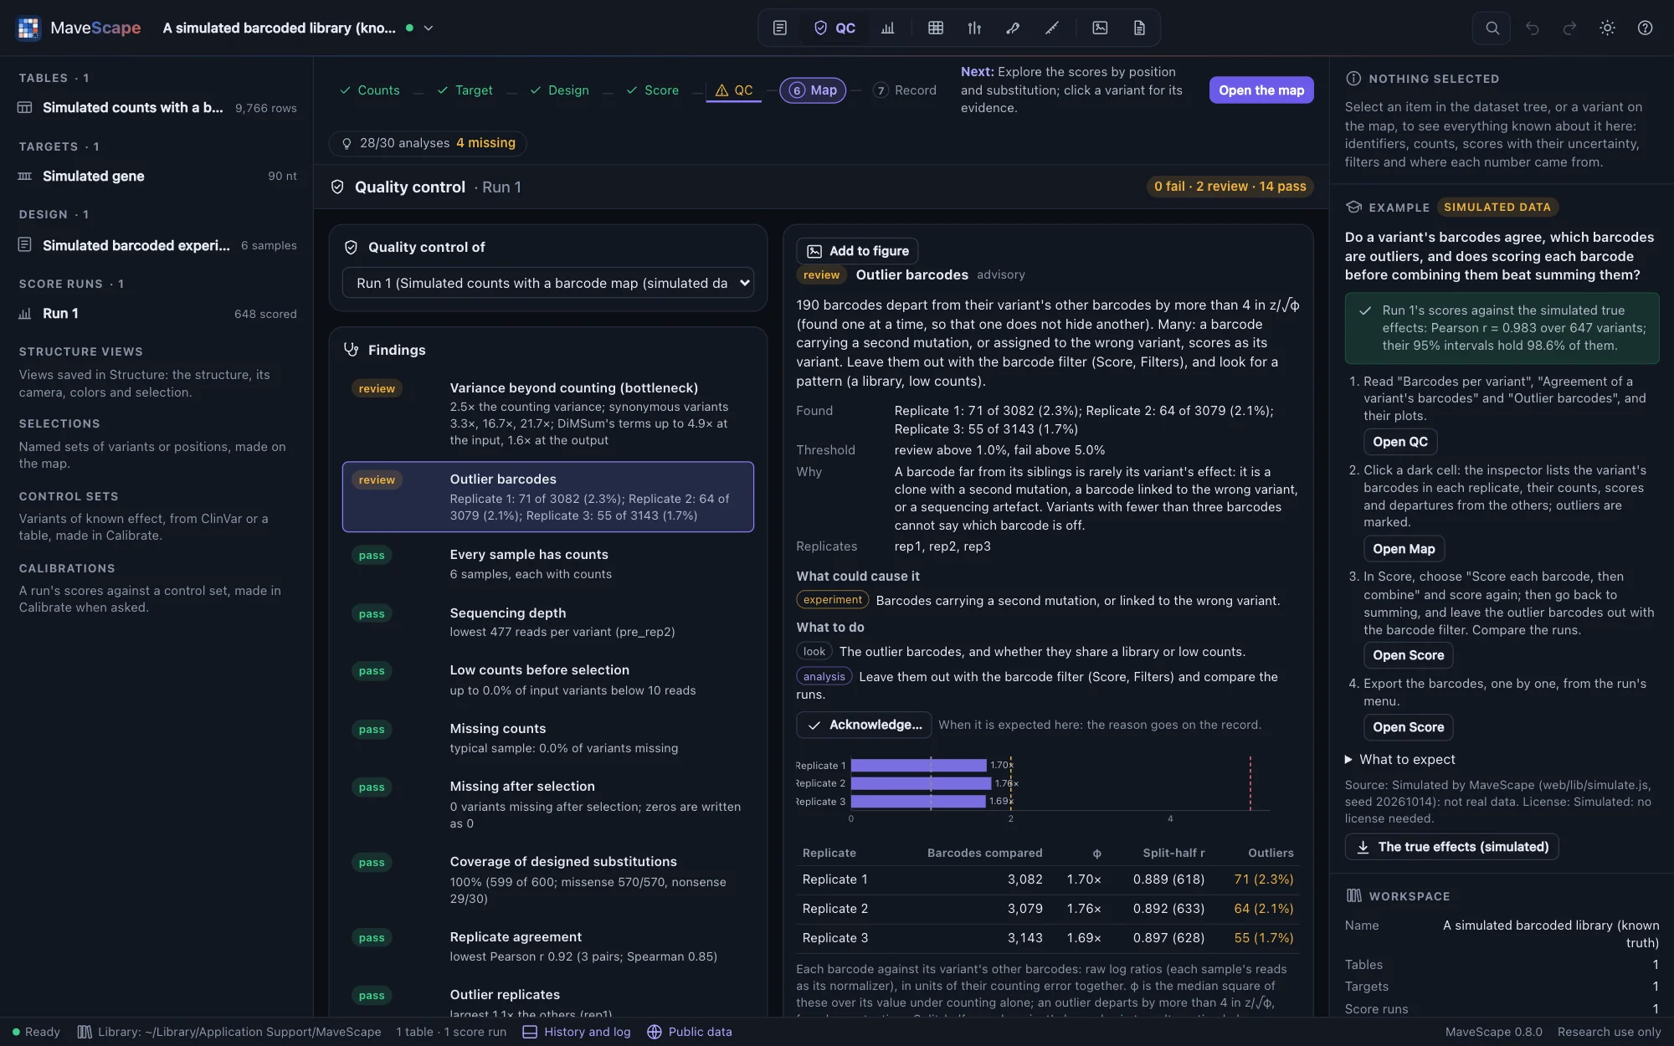Select the Variance beyond counting finding
1674x1046 pixels.
click(548, 413)
